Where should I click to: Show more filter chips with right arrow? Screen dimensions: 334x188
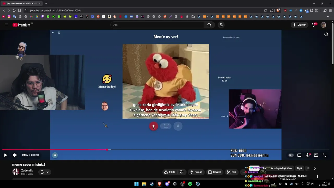point(315,168)
